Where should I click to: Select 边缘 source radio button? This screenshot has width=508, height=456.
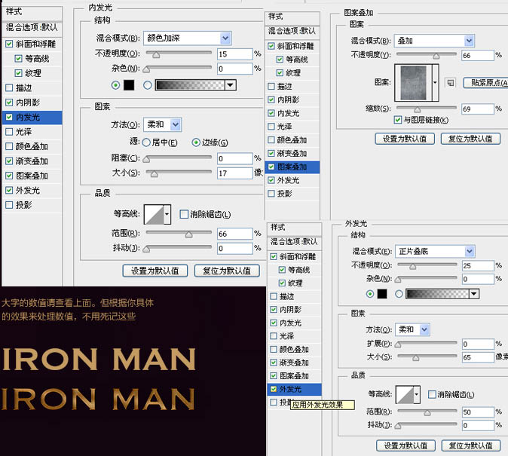(196, 142)
